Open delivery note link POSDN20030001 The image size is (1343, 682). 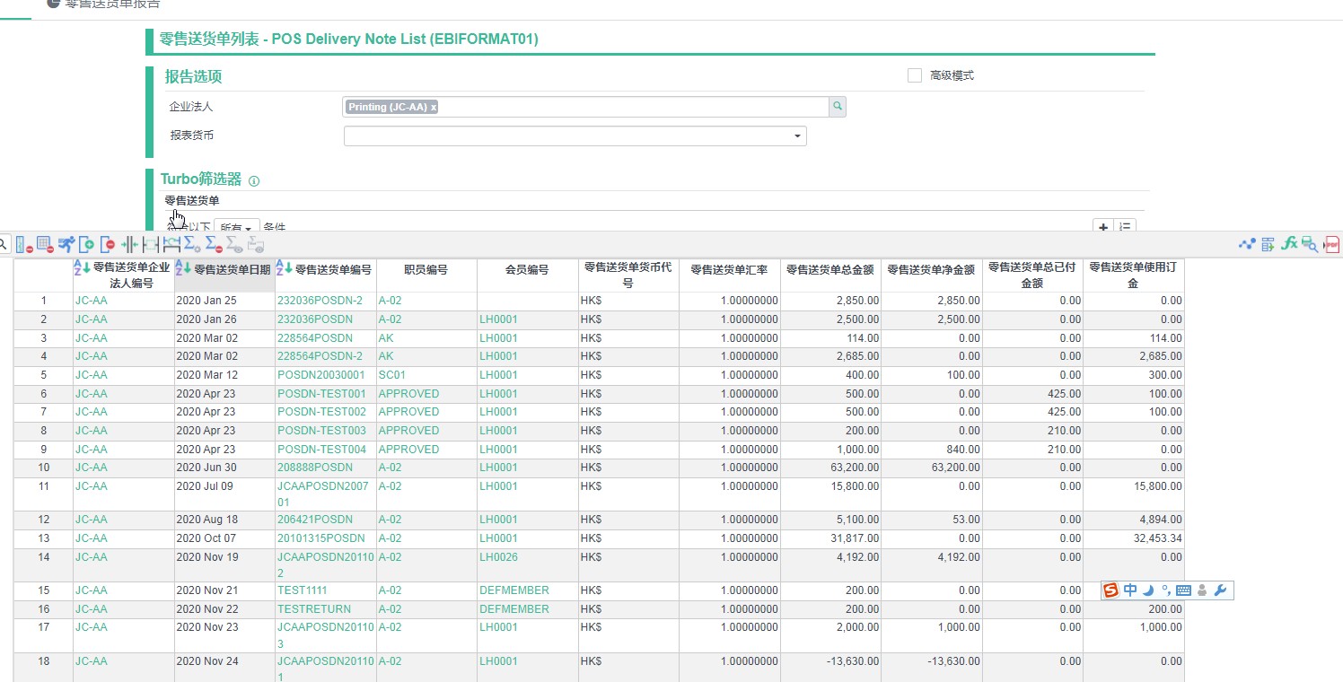tap(321, 375)
